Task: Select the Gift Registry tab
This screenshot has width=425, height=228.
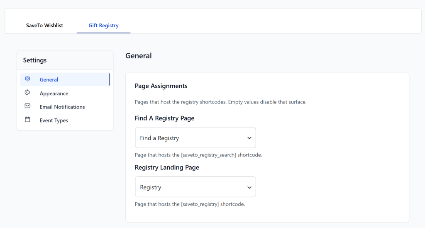Action: click(x=103, y=25)
